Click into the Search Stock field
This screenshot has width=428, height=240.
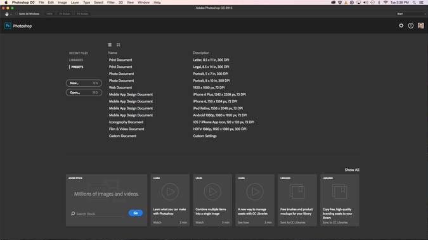click(98, 214)
